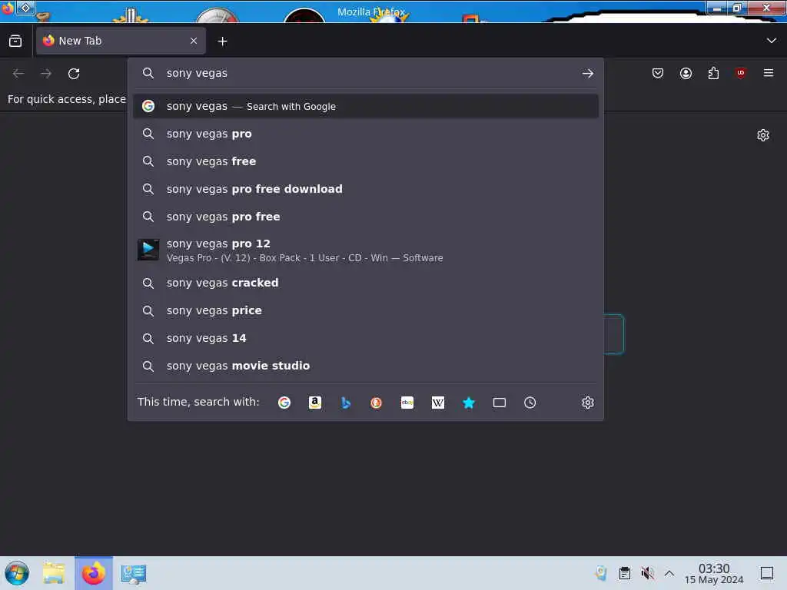Choose suggestion sony vegas cracked
Image resolution: width=787 pixels, height=590 pixels.
pos(365,283)
